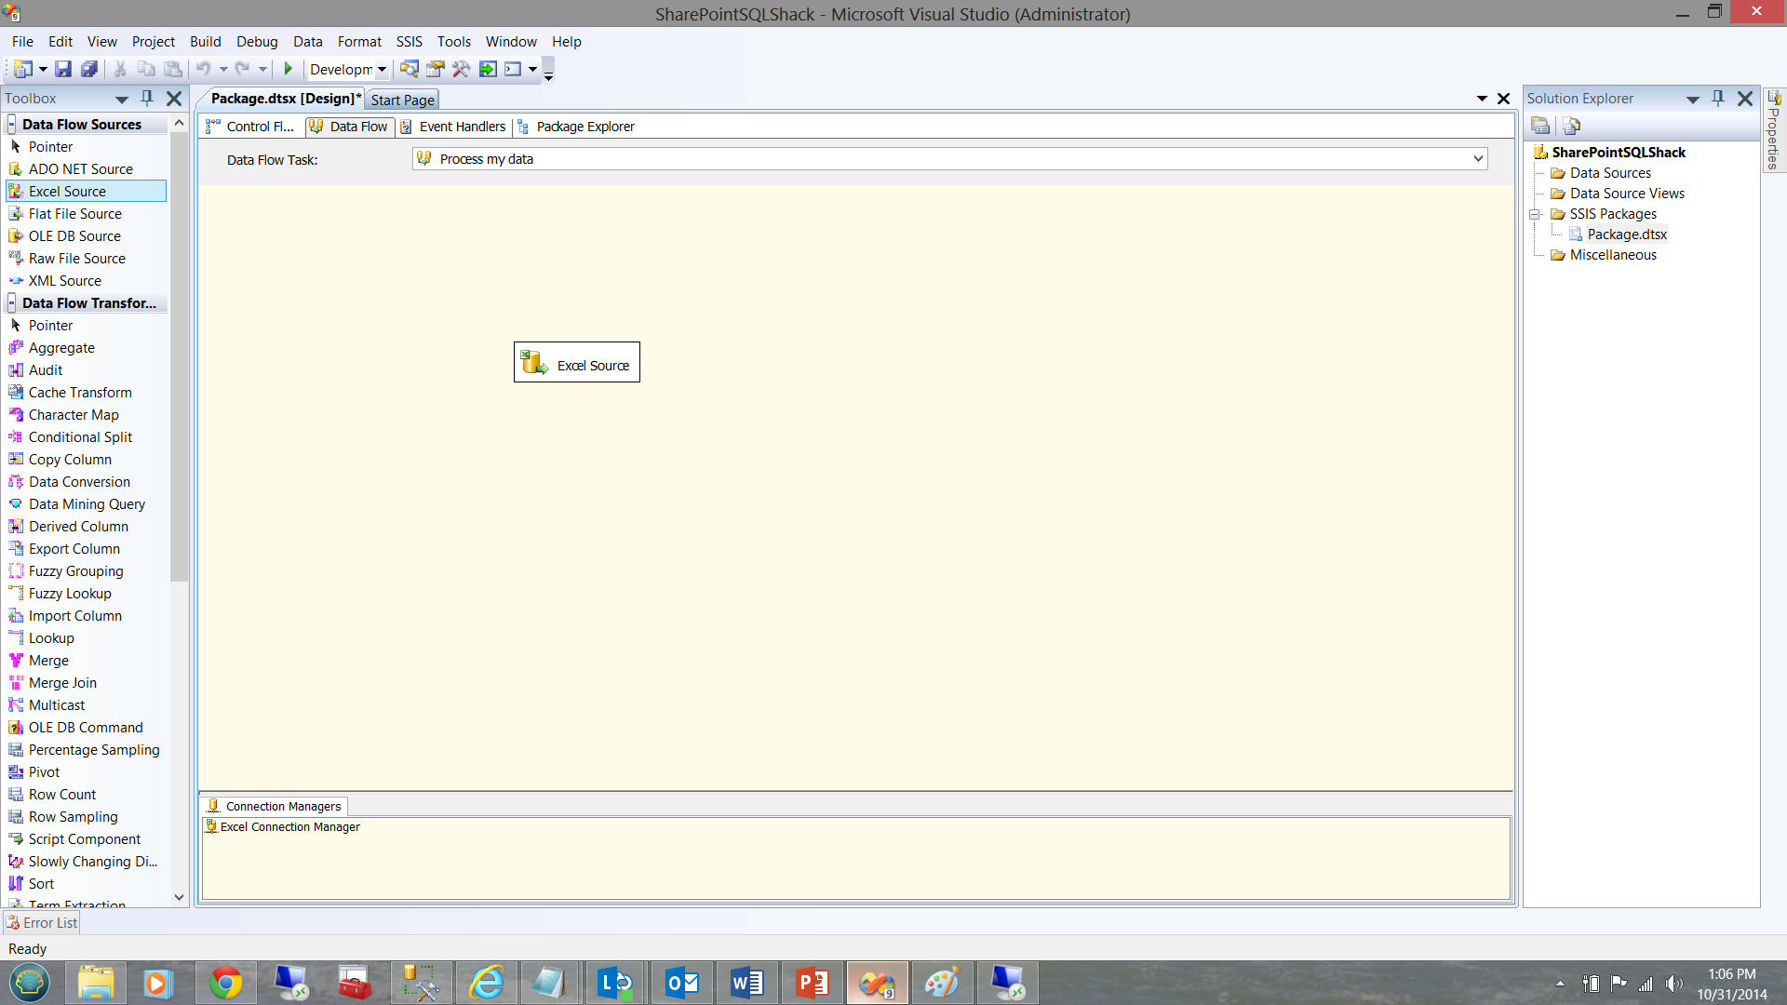This screenshot has width=1787, height=1005.
Task: Click the Properties Window toolbar icon
Action: coord(435,69)
